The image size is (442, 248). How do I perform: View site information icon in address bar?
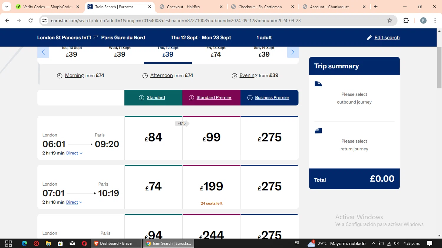[x=44, y=20]
